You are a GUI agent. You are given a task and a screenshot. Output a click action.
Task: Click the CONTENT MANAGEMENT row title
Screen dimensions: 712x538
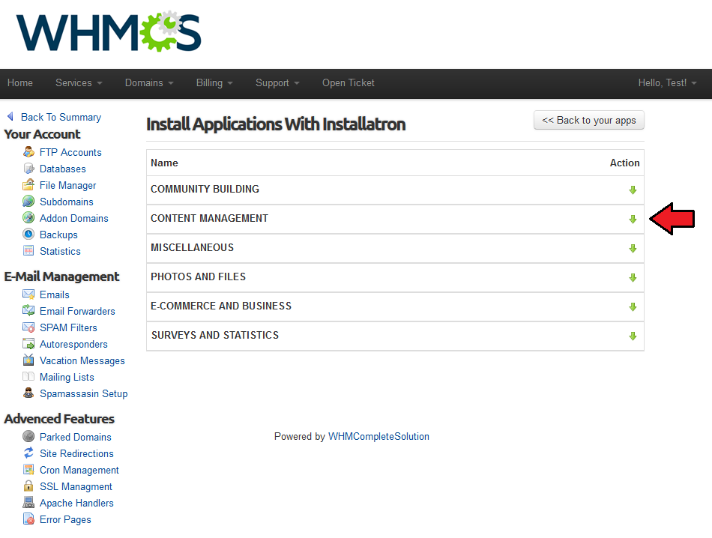(209, 218)
